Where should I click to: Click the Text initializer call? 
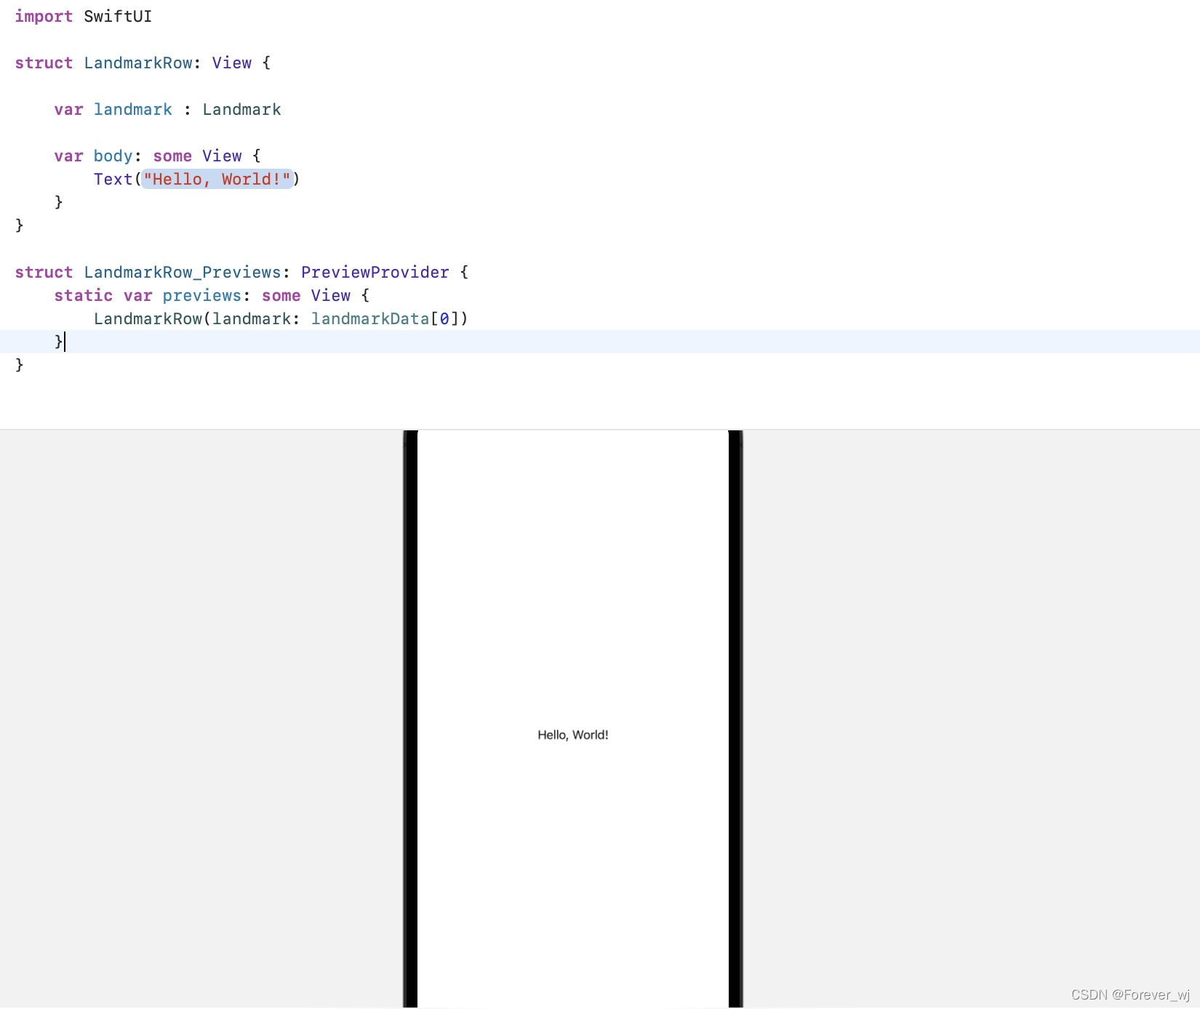113,180
